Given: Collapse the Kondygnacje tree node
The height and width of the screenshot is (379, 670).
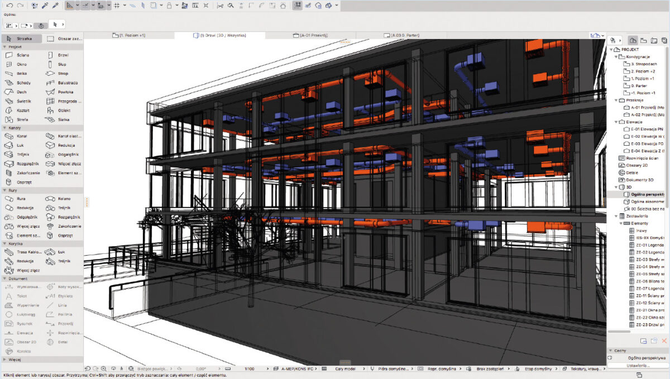Looking at the screenshot, I should (617, 57).
